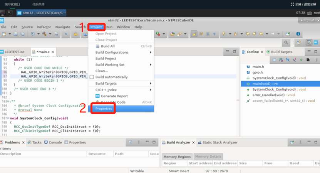320x173 pixels.
Task: Click the pin editor icon in toolbar
Action: 288,34
